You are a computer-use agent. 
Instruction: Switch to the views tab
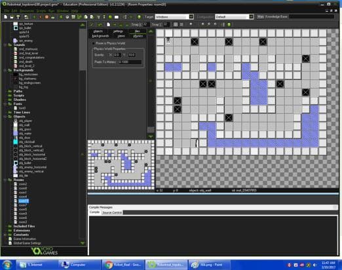(121, 36)
